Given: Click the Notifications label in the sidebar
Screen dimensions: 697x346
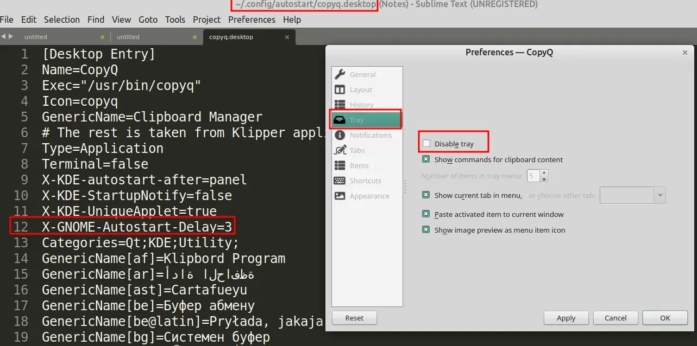Looking at the screenshot, I should (371, 135).
